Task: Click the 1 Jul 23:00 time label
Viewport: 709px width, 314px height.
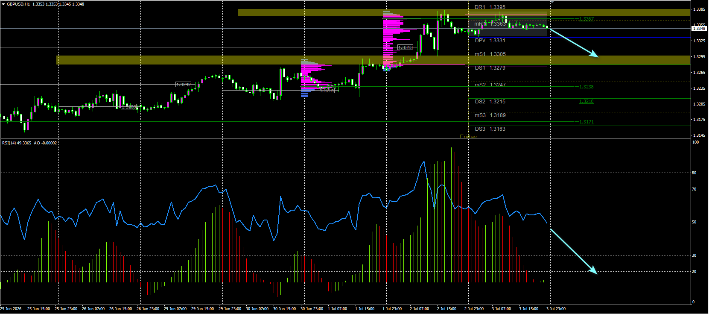Action: point(392,308)
